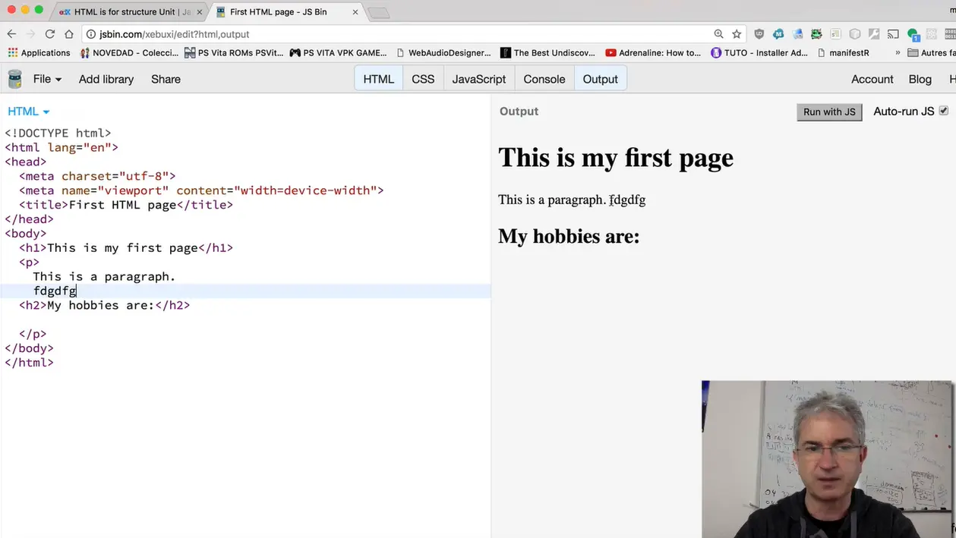This screenshot has width=956, height=538.
Task: Open the Account link
Action: click(872, 79)
